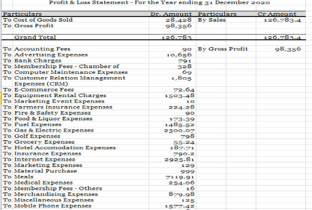Click the 'Grand Total' cell
Image resolution: width=312 pixels, height=210 pixels.
point(35,37)
